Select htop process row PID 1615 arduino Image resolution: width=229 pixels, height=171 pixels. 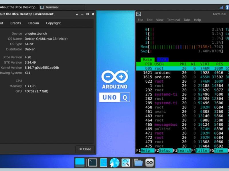tap(183, 77)
